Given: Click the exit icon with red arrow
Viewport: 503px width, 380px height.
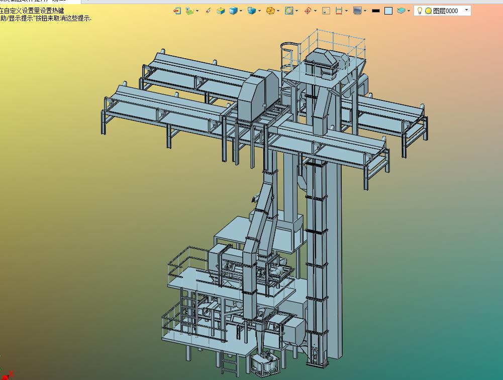Looking at the screenshot, I should [x=177, y=11].
